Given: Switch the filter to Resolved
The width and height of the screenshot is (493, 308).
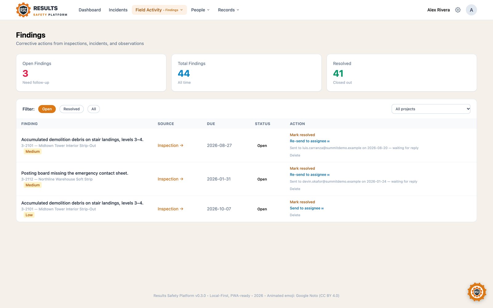Looking at the screenshot, I should (71, 109).
